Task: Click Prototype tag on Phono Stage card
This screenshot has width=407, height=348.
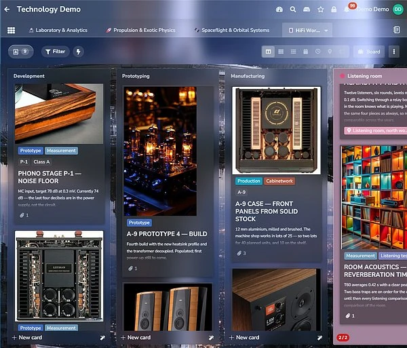Action: pos(31,151)
